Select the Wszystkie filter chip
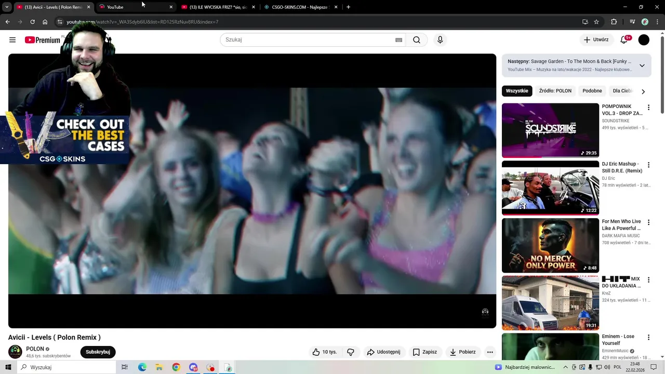Screen dimensions: 665x374 517,91
